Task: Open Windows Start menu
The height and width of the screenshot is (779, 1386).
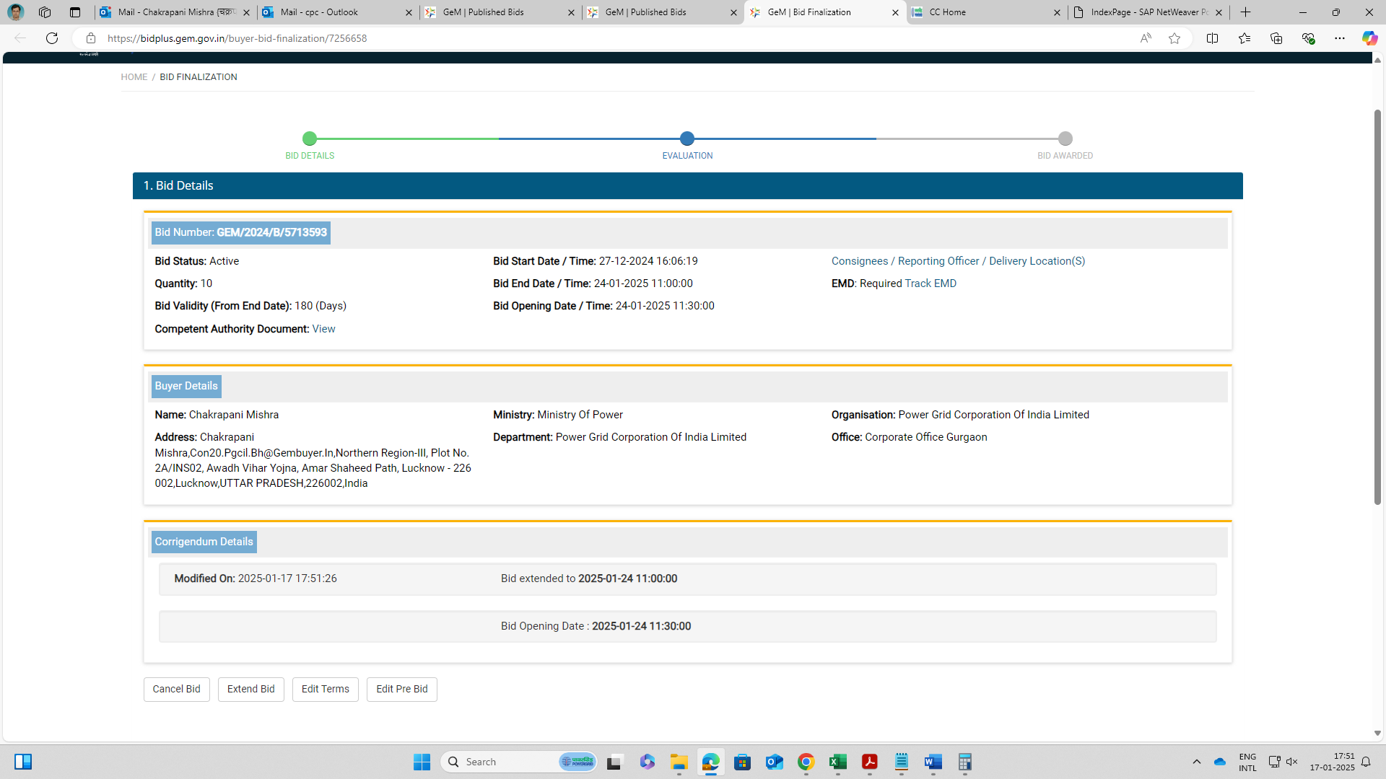Action: point(422,762)
